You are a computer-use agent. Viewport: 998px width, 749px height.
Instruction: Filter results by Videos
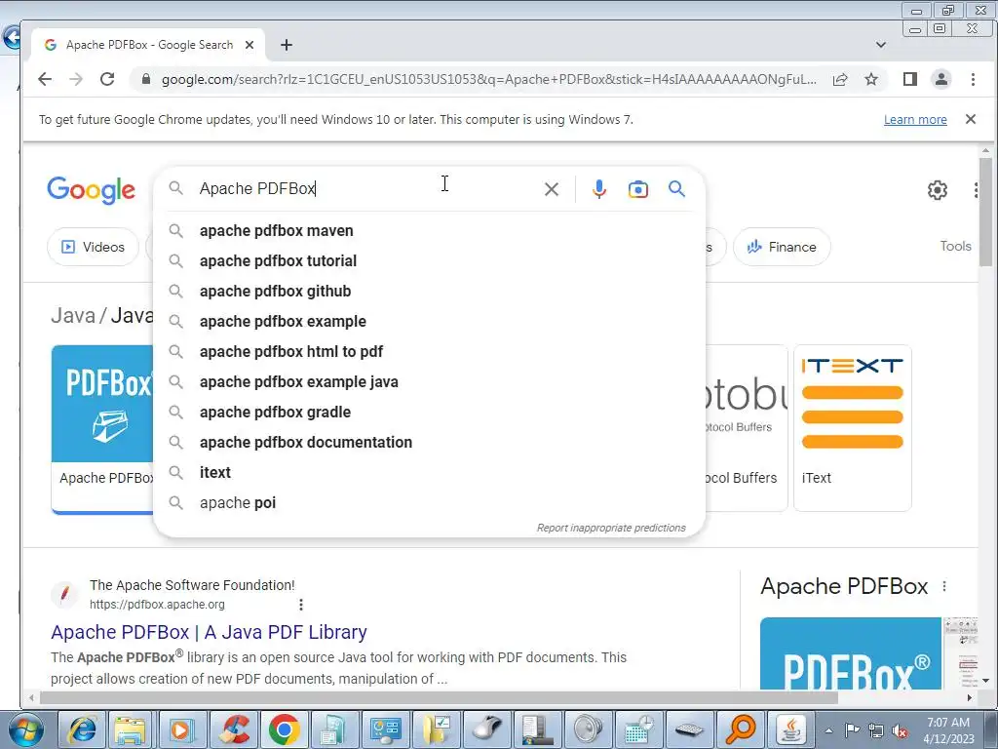coord(93,247)
